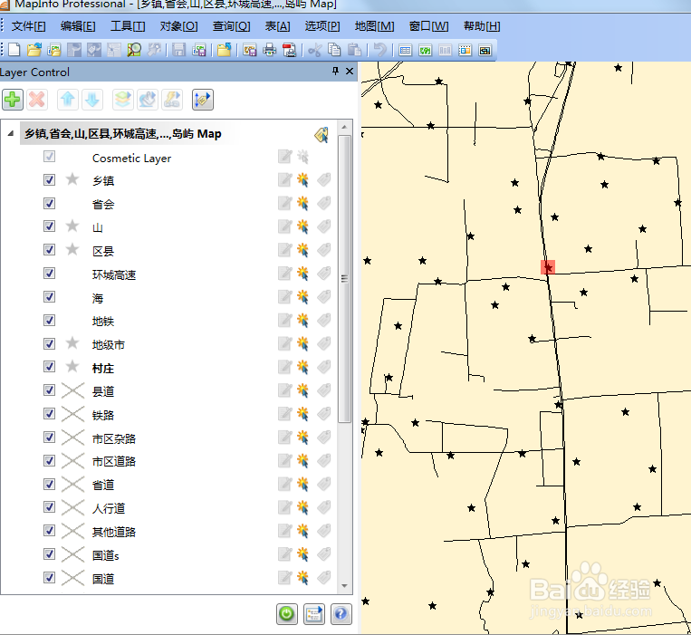Screen dimensions: 691x635
Task: Open the 地图[M] menu
Action: pyautogui.click(x=375, y=26)
